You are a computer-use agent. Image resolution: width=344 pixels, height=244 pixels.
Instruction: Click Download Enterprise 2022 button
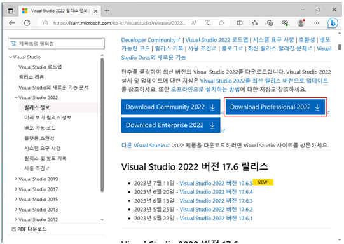point(170,125)
